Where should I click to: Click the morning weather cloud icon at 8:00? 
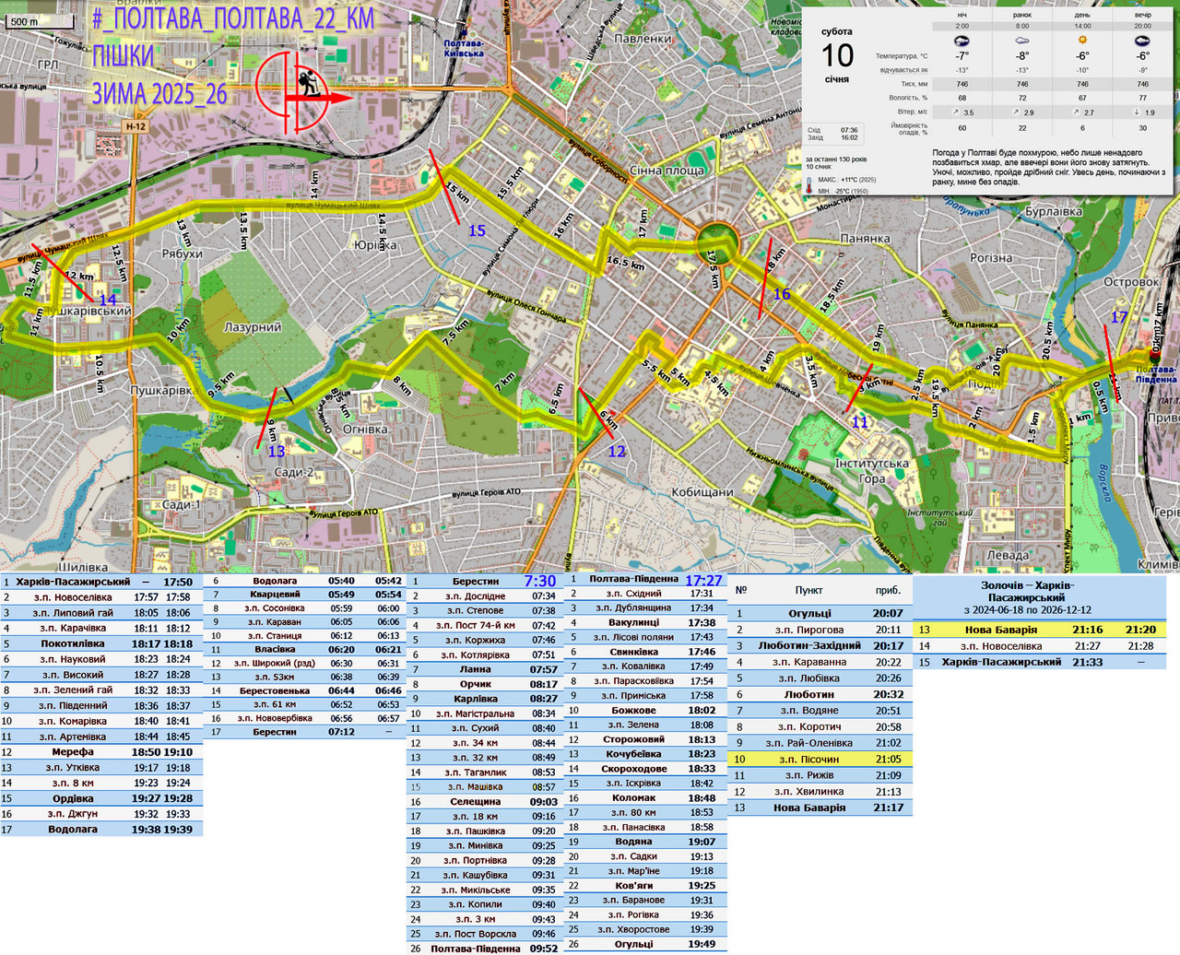pos(1021,41)
